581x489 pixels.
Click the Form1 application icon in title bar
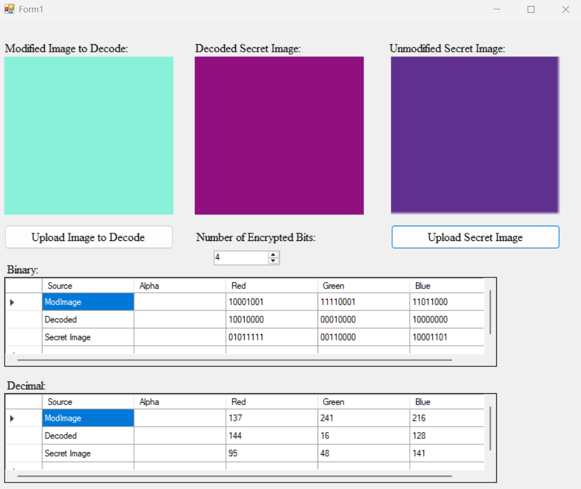pyautogui.click(x=9, y=9)
